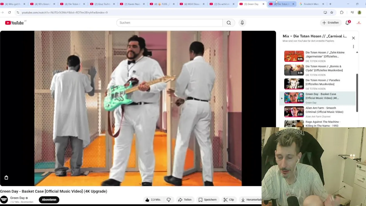Image resolution: width=366 pixels, height=206 pixels.
Task: Focus the Suchen search field
Action: click(x=170, y=23)
